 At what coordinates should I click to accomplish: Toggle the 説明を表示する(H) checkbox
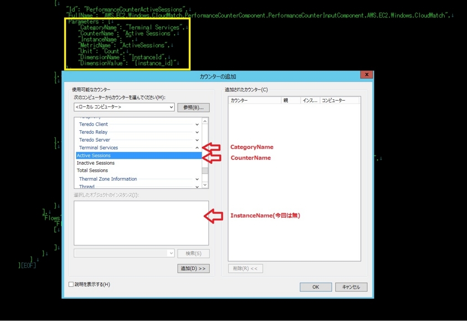pyautogui.click(x=71, y=285)
